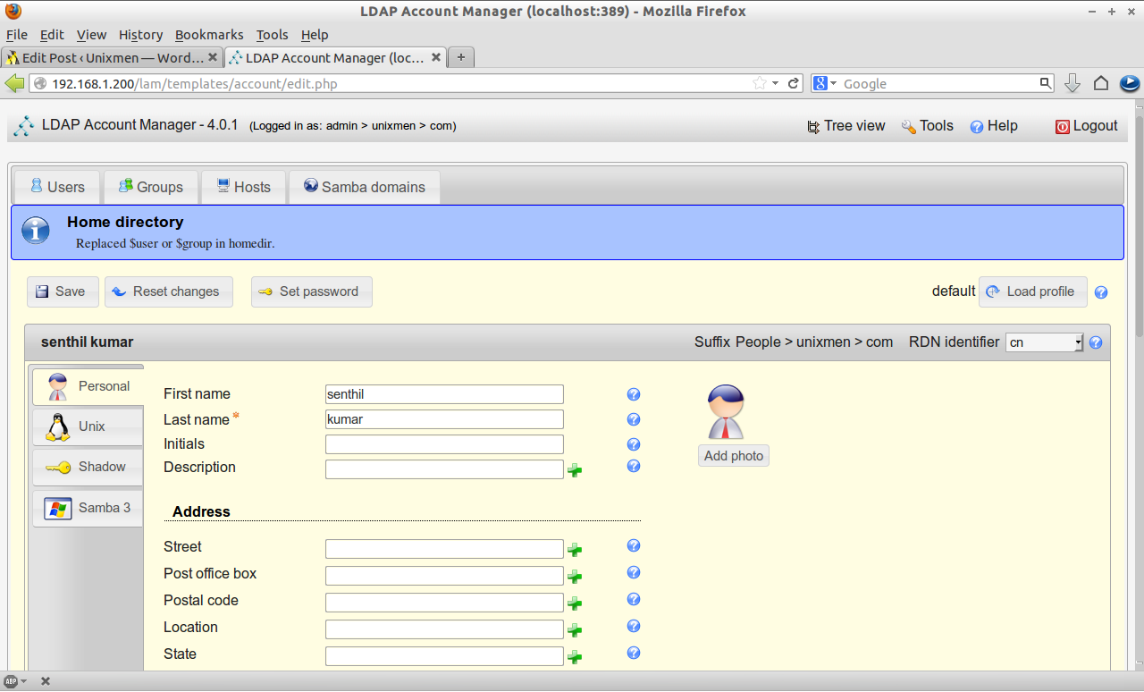Select the Unix module tab
The width and height of the screenshot is (1144, 692).
point(88,426)
